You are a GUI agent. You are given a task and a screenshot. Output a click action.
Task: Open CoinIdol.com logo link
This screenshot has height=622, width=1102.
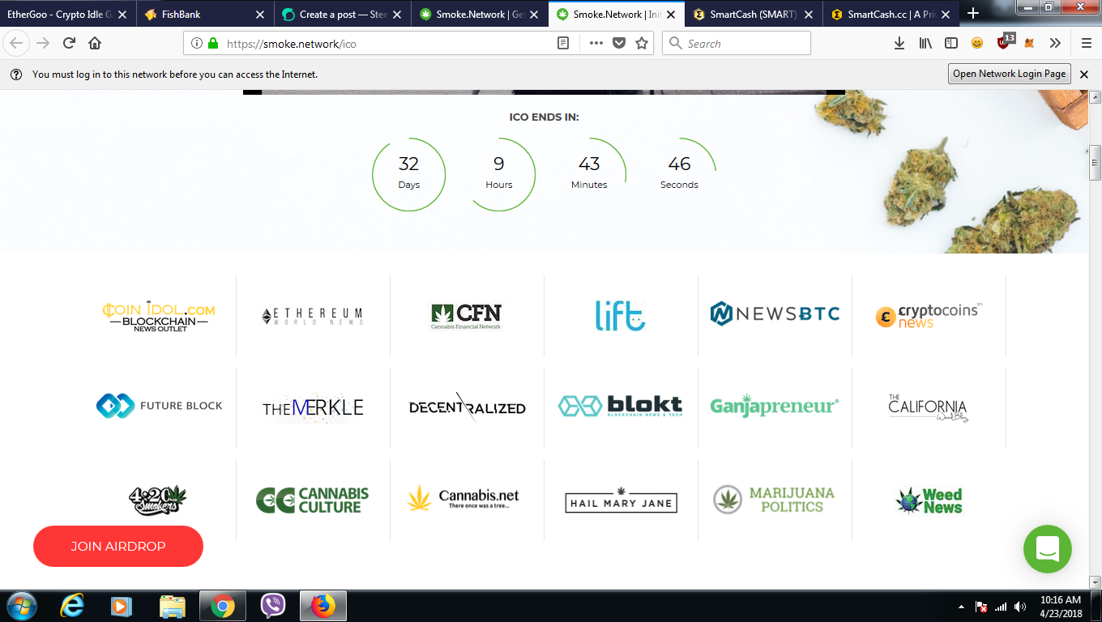(159, 316)
